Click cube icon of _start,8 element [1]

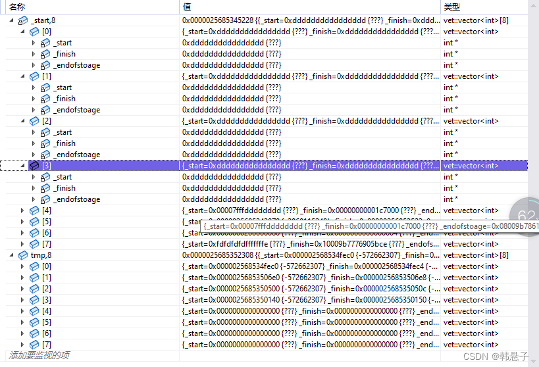click(x=34, y=76)
